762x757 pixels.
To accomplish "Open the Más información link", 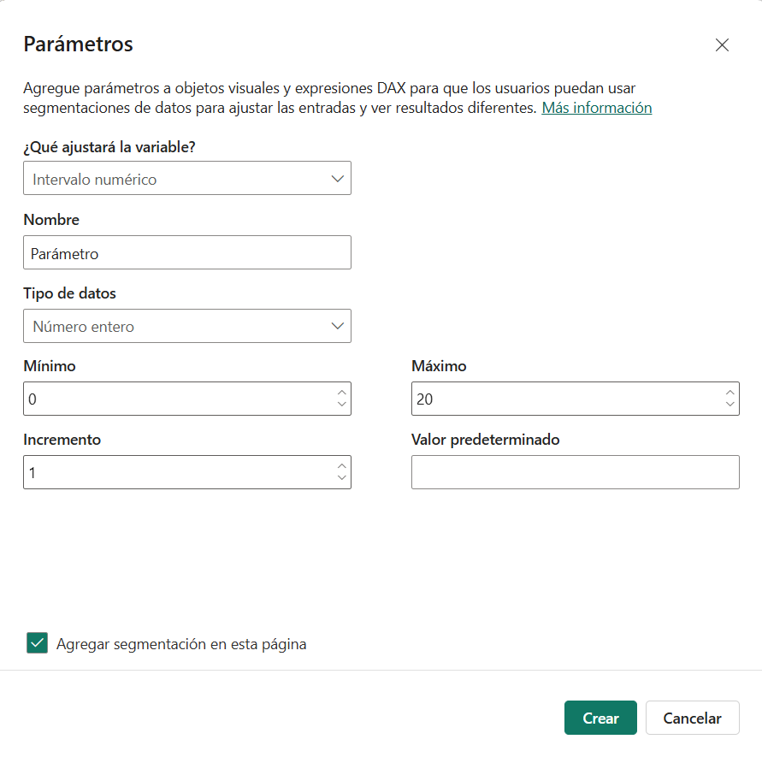I will click(x=596, y=108).
